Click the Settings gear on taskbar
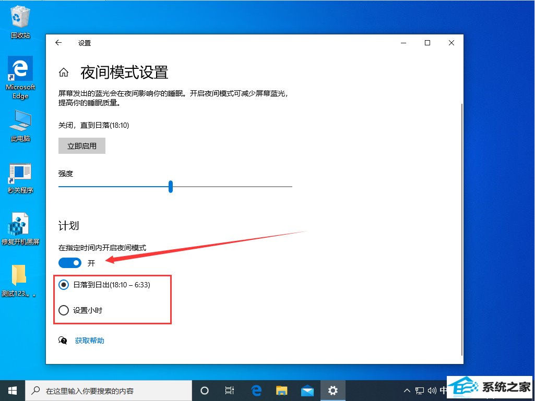 tap(332, 391)
